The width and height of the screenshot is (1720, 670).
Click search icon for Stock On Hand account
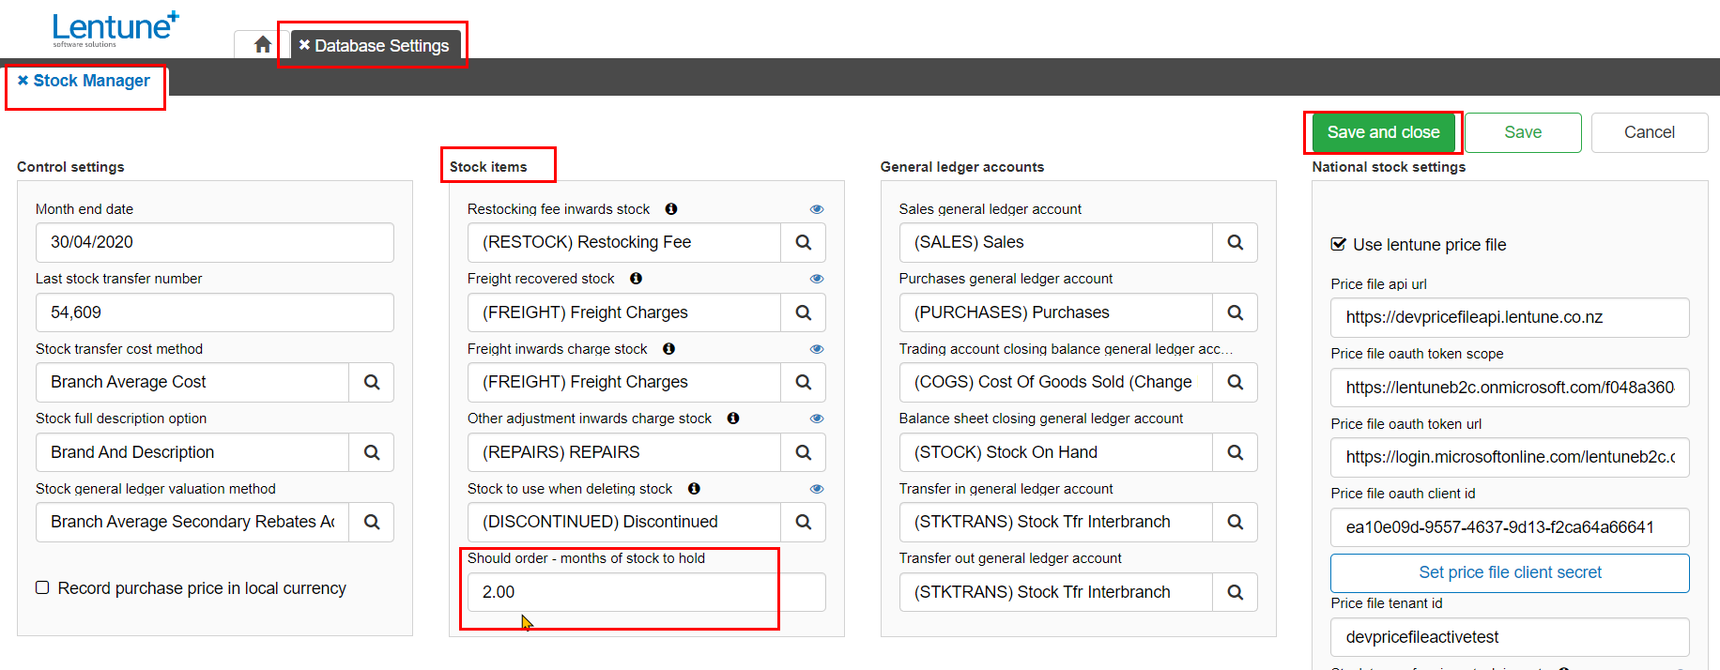coord(1235,452)
